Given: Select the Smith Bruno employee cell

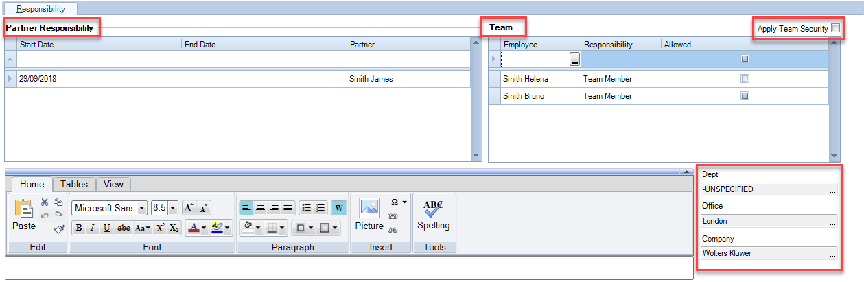Looking at the screenshot, I should tap(541, 96).
